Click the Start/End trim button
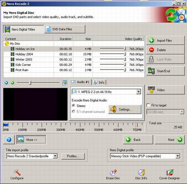 click(x=165, y=71)
